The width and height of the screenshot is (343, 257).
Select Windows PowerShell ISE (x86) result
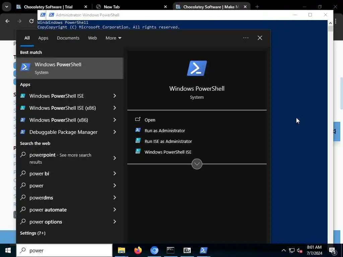coord(63,108)
